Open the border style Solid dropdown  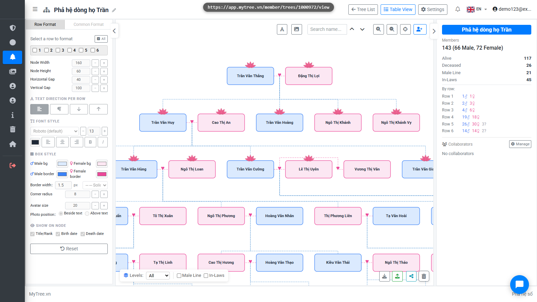(x=95, y=185)
